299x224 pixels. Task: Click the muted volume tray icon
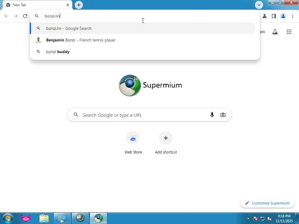270,218
